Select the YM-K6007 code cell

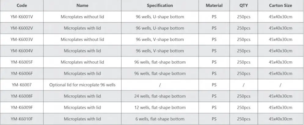click(x=22, y=85)
